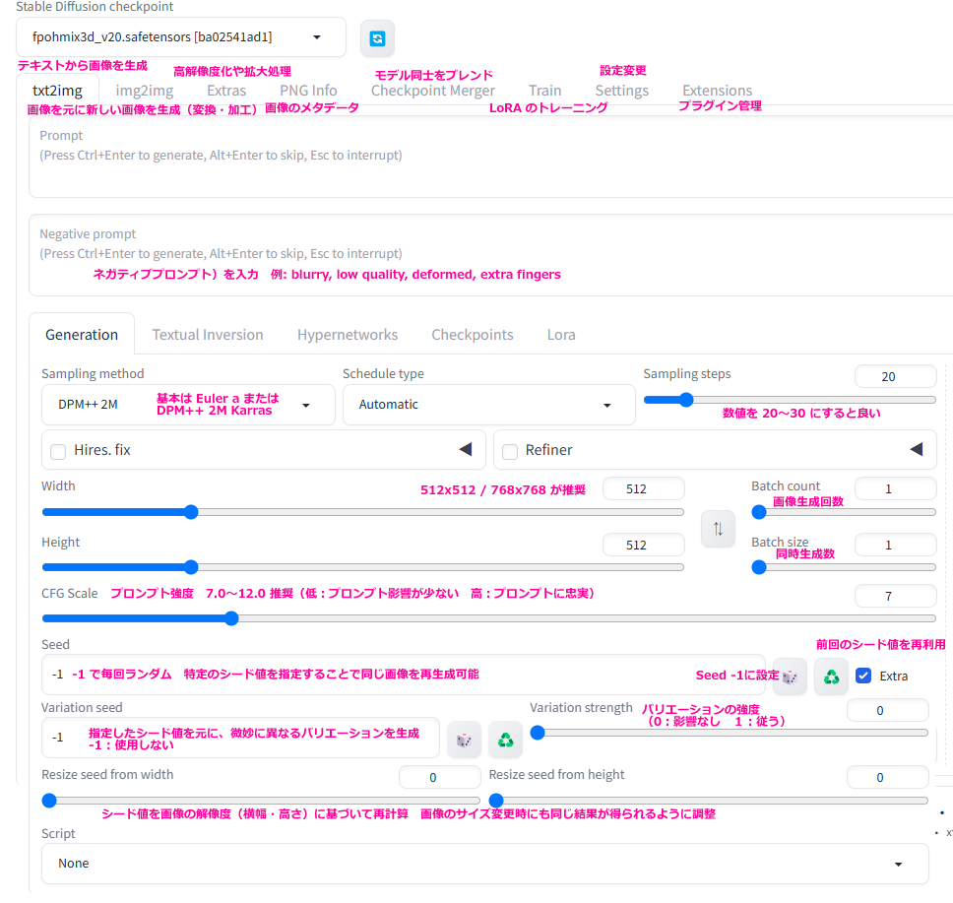The image size is (953, 903).
Task: Open the Lora tab
Action: click(561, 335)
